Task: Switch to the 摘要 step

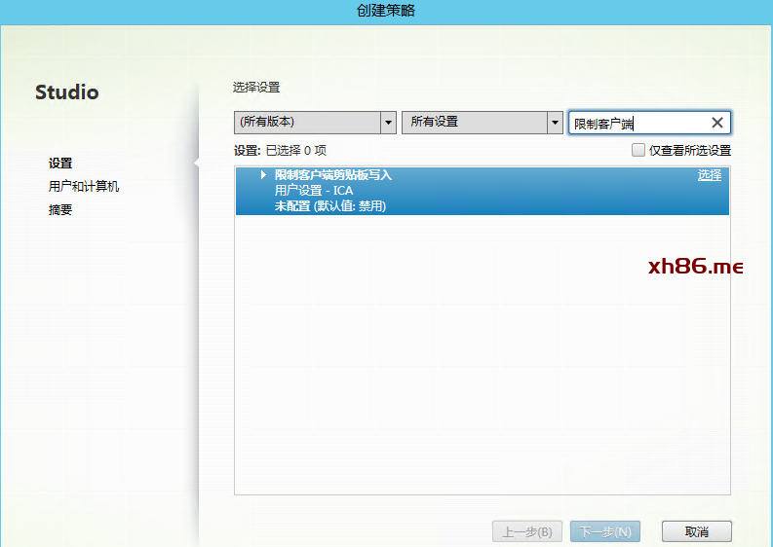Action: pos(60,210)
